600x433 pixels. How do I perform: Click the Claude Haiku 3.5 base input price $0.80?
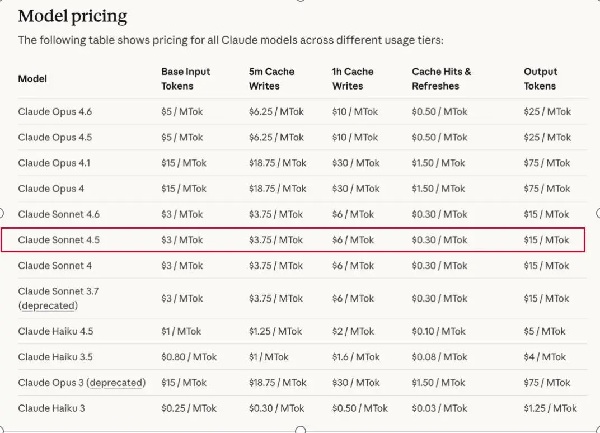pyautogui.click(x=189, y=357)
